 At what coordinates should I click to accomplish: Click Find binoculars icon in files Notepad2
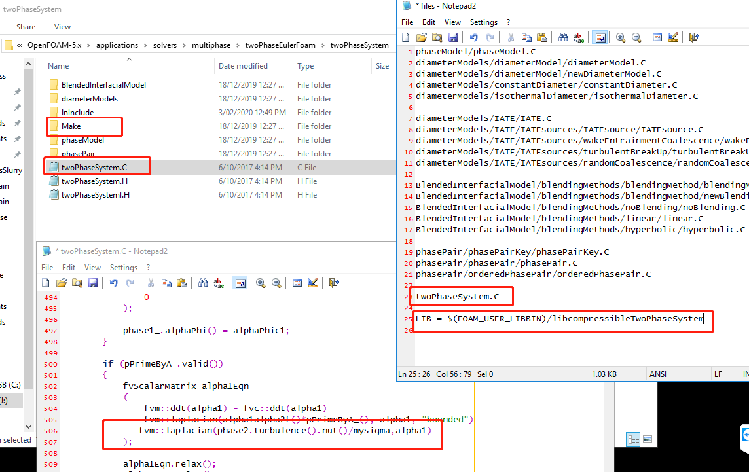pos(563,38)
